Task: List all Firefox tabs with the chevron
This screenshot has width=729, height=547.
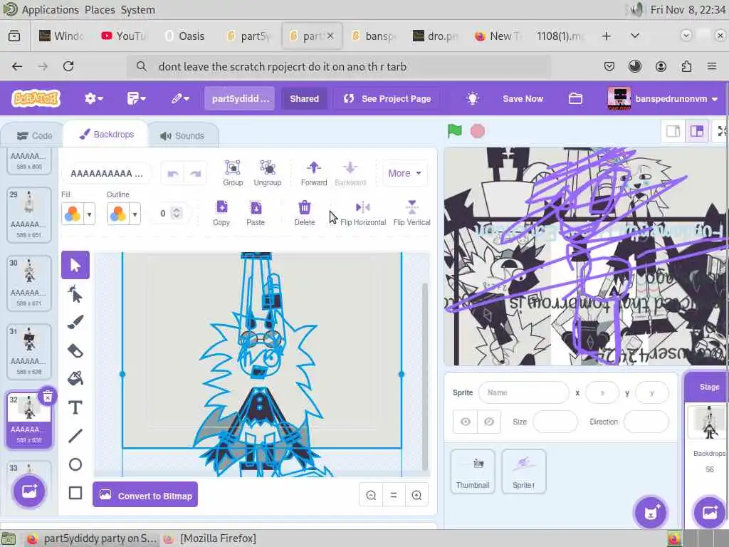Action: [x=634, y=36]
